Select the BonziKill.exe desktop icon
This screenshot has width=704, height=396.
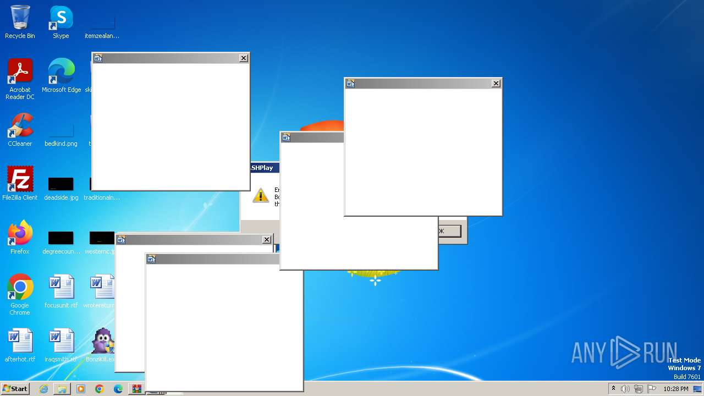(x=102, y=345)
